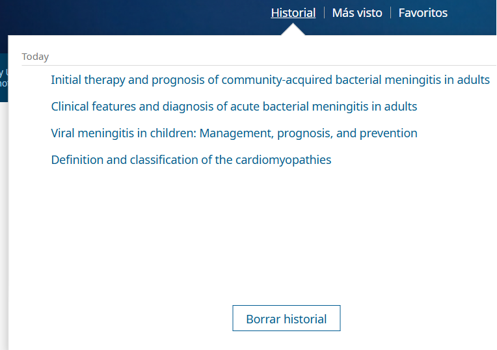Clear today's viewing history
Viewport: 497px width, 350px height.
286,318
